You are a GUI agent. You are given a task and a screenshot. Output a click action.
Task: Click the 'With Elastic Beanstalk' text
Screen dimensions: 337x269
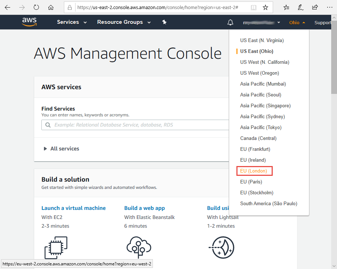(149, 217)
